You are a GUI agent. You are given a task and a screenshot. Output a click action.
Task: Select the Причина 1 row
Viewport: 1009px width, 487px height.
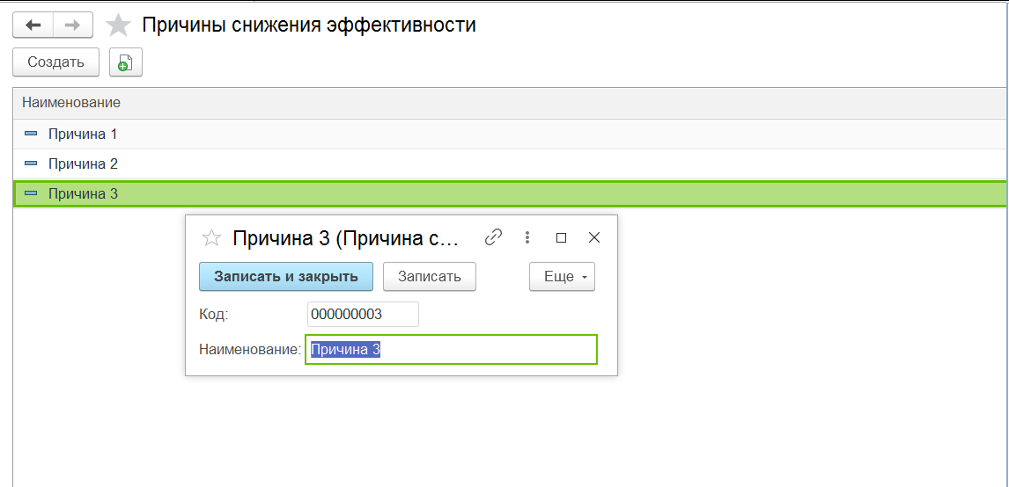point(511,134)
